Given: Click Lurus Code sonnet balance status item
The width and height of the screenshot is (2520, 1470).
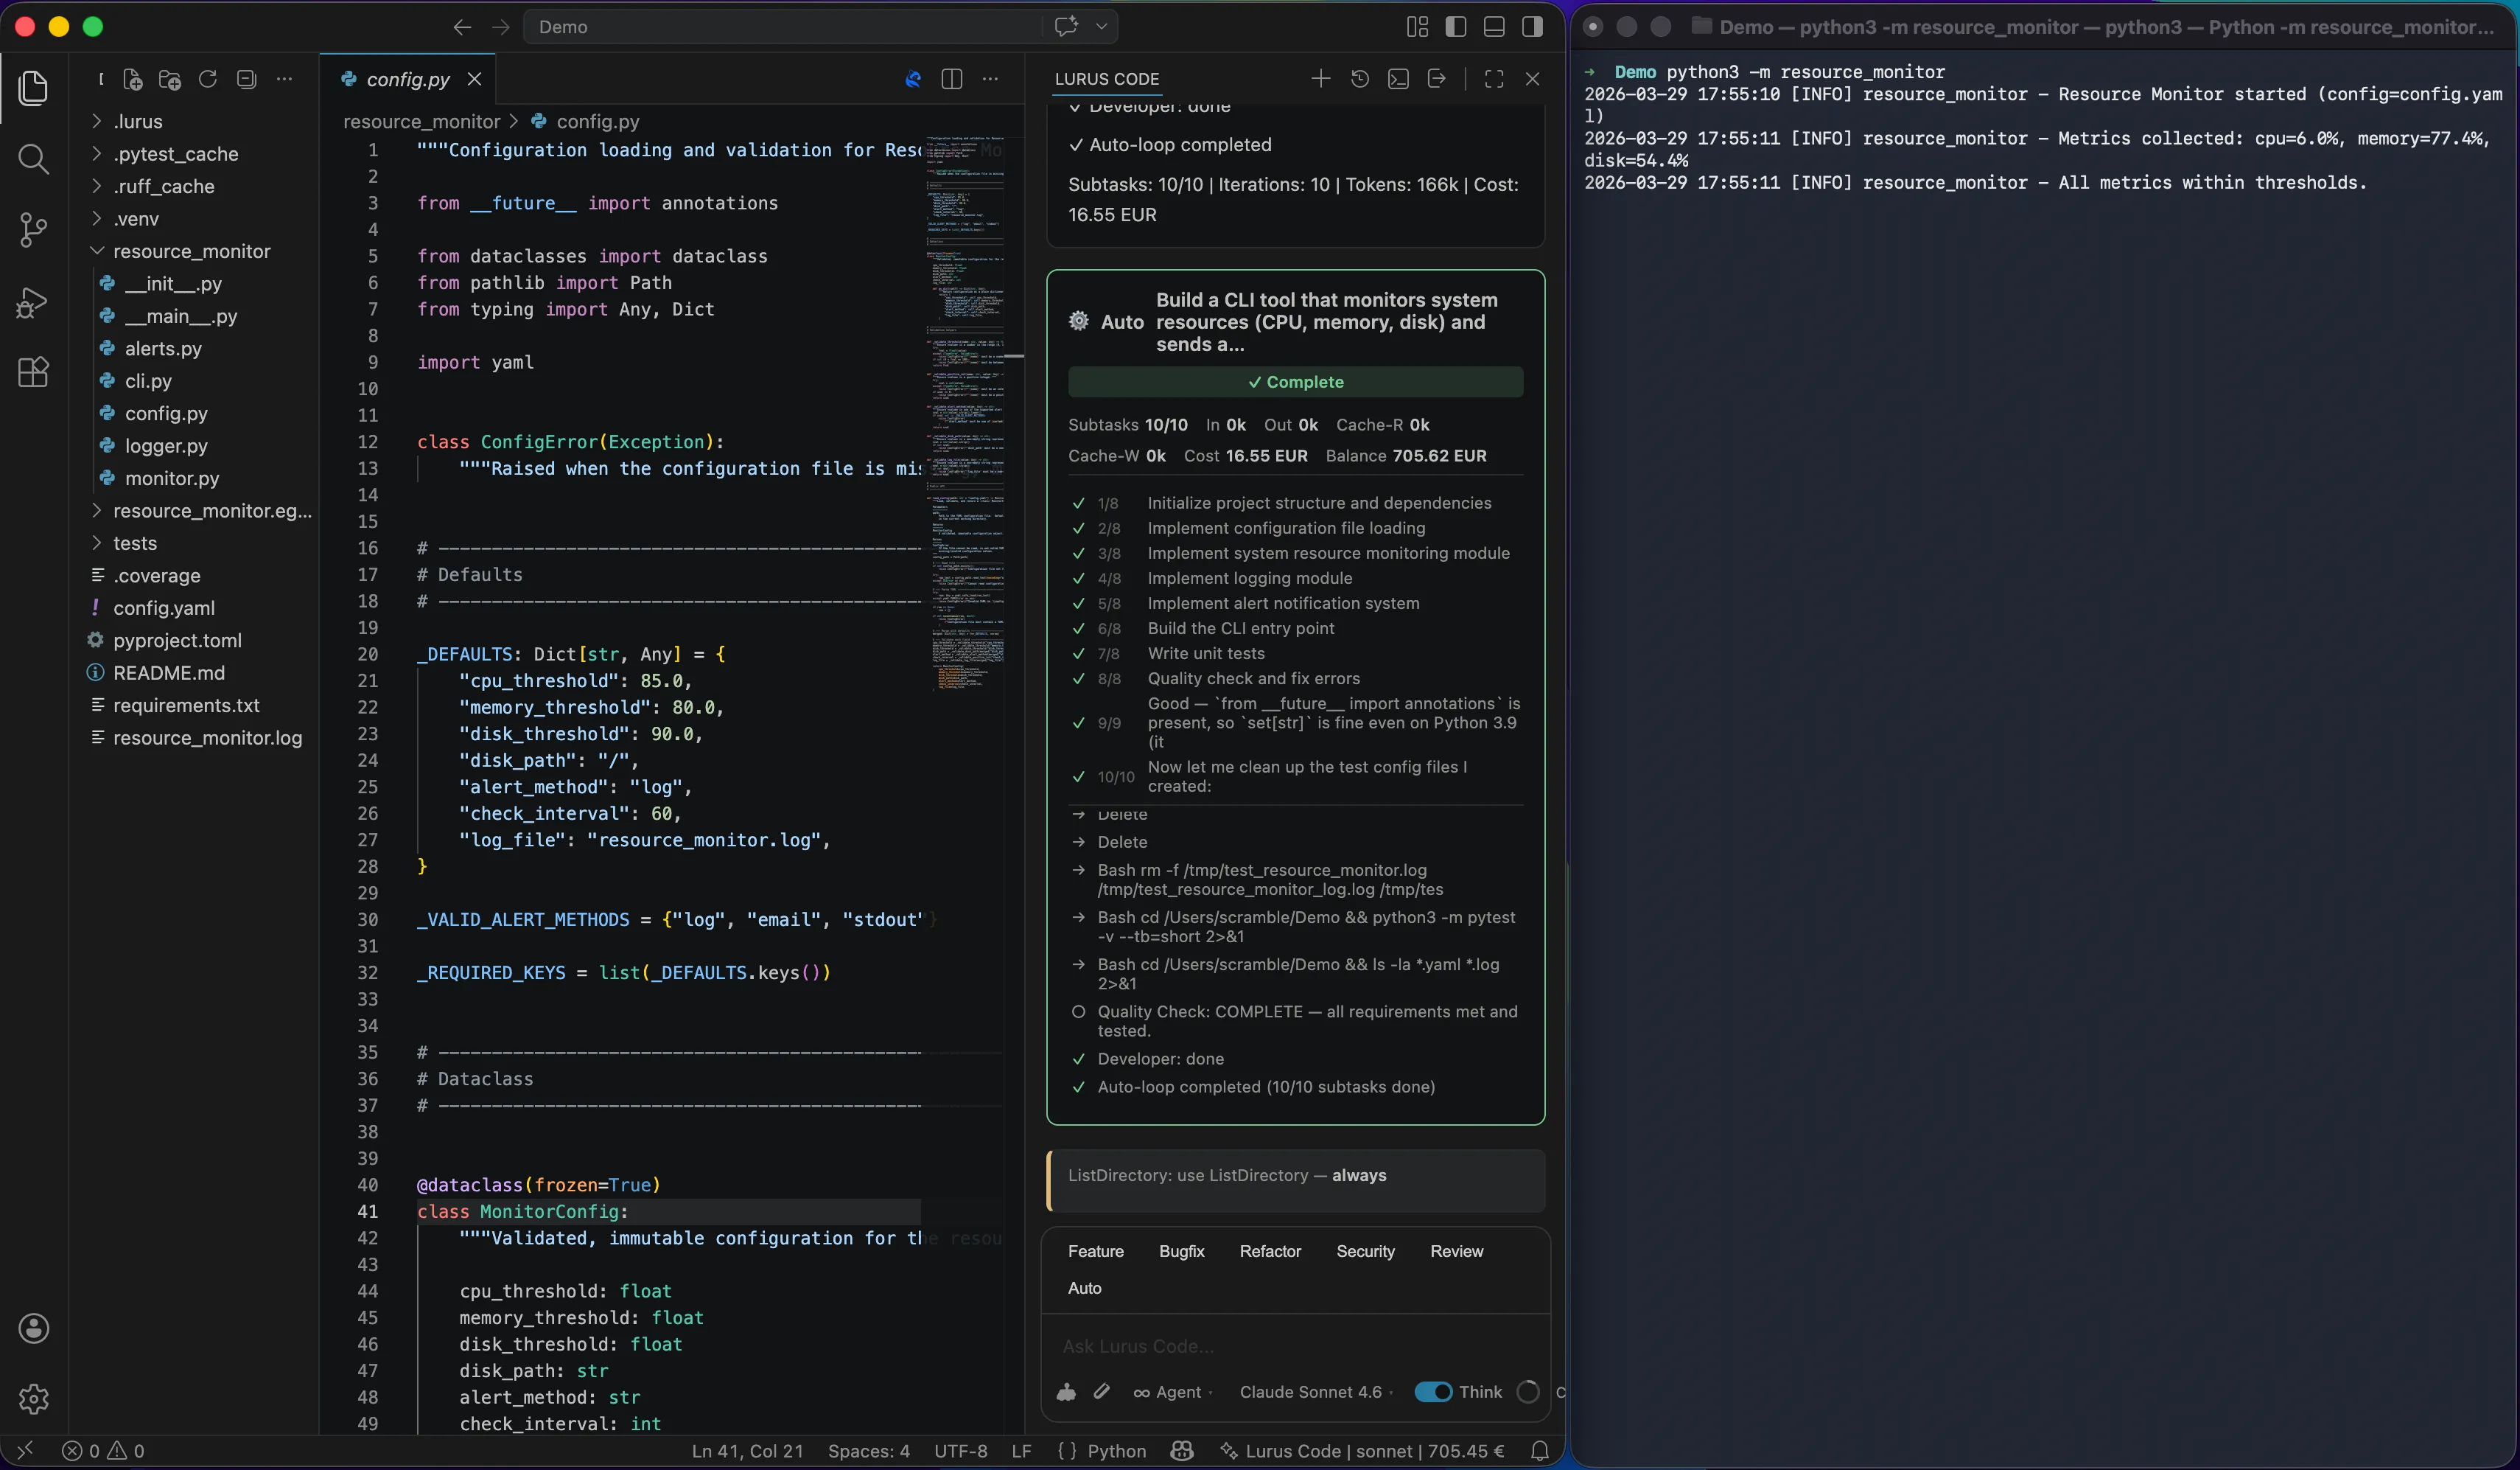Looking at the screenshot, I should 1362,1451.
